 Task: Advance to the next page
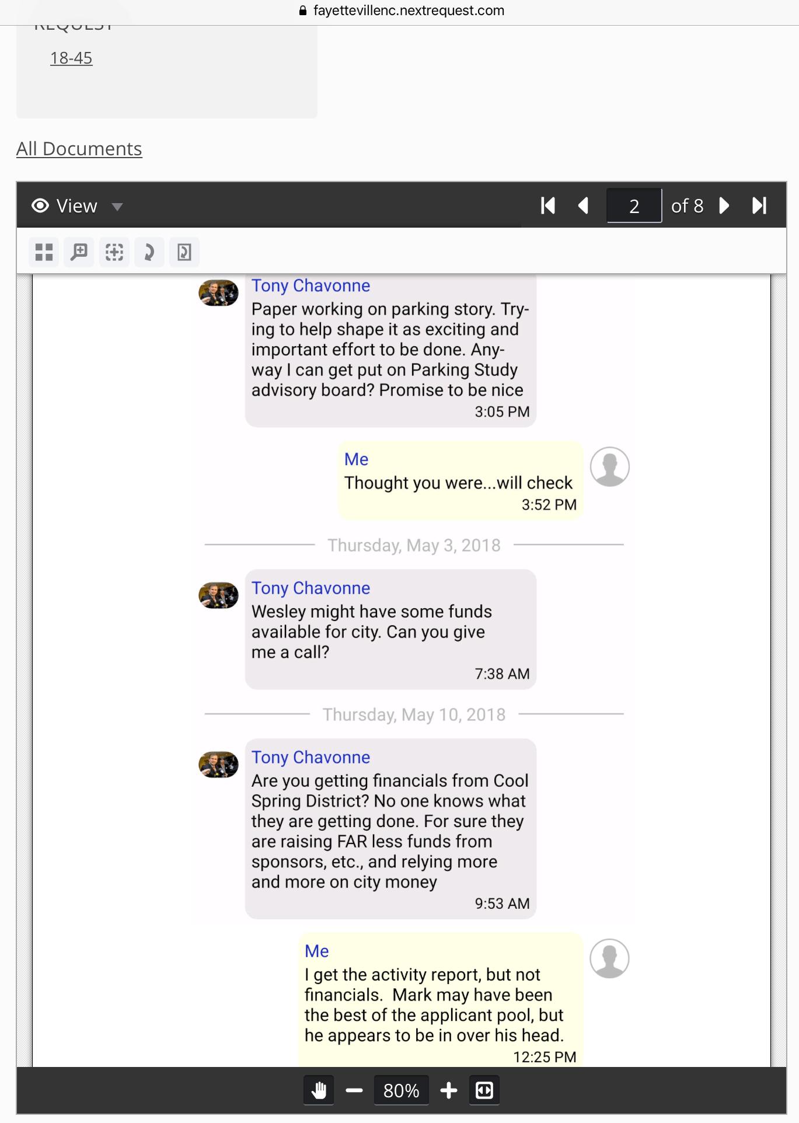(724, 205)
